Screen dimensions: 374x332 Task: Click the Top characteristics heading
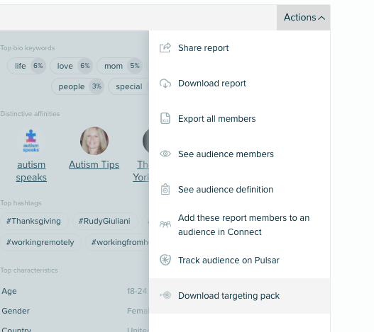pos(29,270)
